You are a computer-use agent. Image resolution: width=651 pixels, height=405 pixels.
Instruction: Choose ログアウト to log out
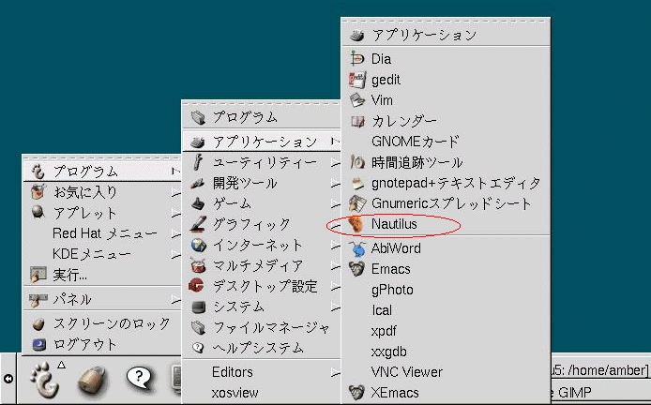coord(102,344)
